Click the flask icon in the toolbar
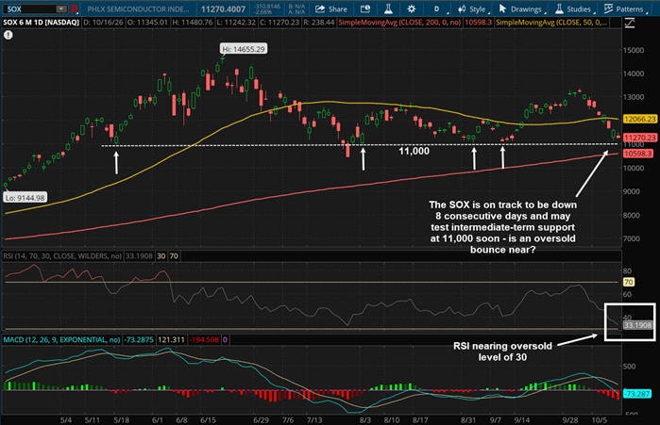Screen dimensions: 660x425 click(x=388, y=8)
